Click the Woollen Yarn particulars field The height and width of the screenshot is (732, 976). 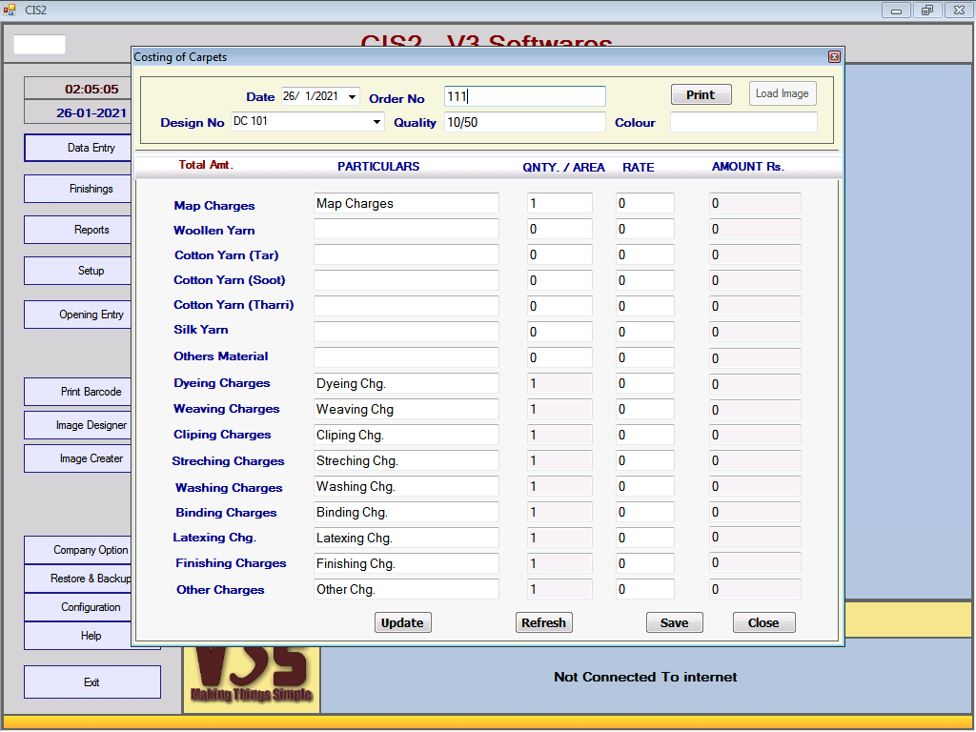pos(406,229)
